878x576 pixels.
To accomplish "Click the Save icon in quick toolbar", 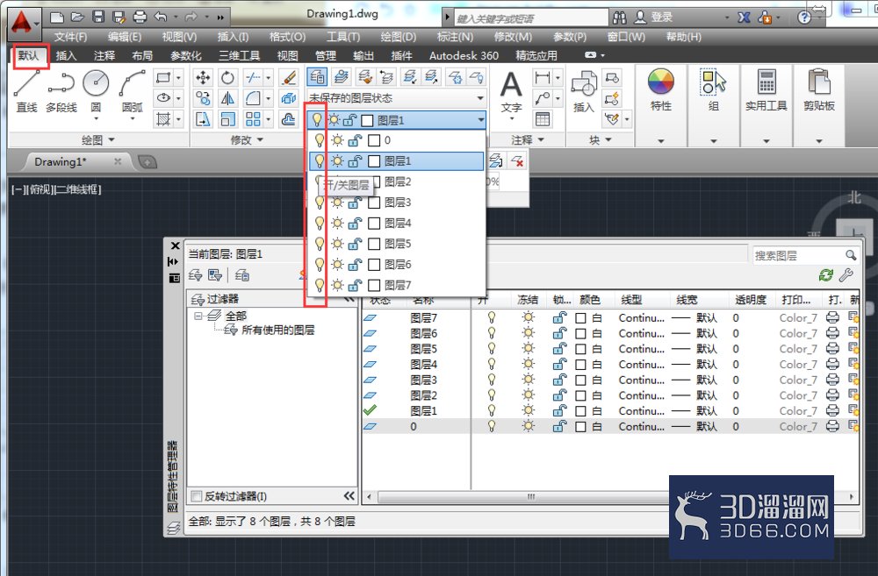I will click(x=98, y=17).
